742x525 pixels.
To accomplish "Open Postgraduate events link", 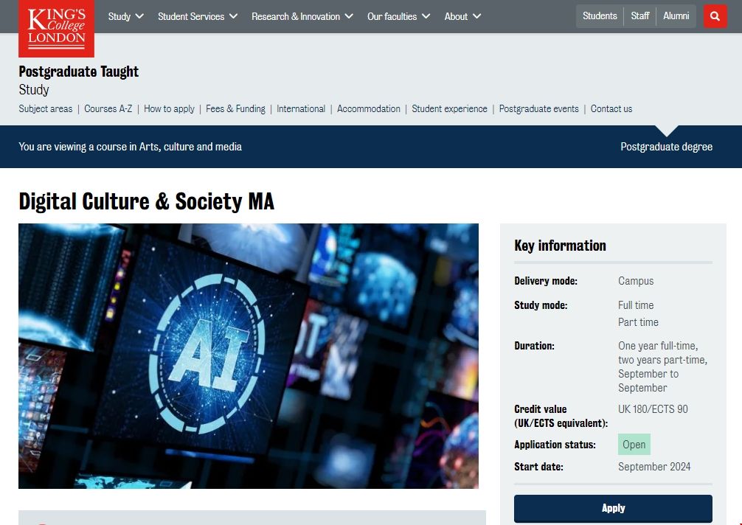I will point(538,108).
